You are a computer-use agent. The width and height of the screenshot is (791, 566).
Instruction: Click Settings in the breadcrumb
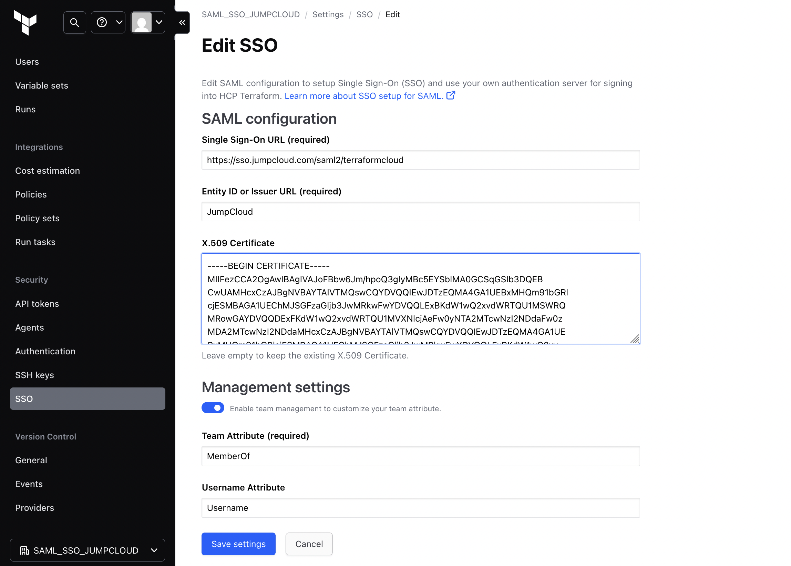click(328, 14)
